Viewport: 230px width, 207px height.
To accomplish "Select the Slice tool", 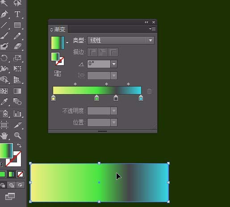I will [17, 125].
